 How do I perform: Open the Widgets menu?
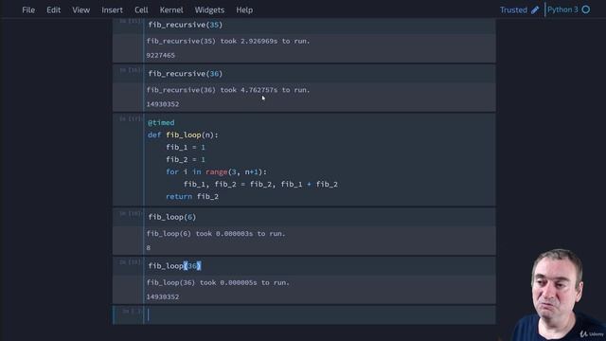209,10
